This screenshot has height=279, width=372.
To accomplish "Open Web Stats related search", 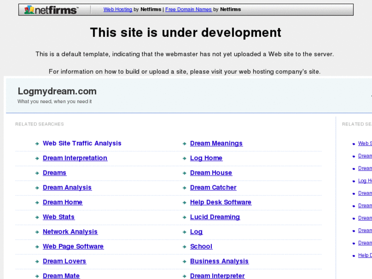I will pos(59,217).
